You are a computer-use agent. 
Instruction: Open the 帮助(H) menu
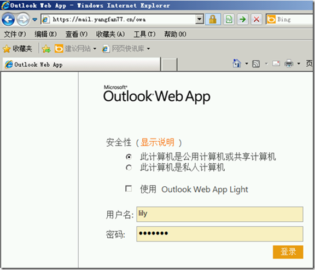pyautogui.click(x=175, y=34)
